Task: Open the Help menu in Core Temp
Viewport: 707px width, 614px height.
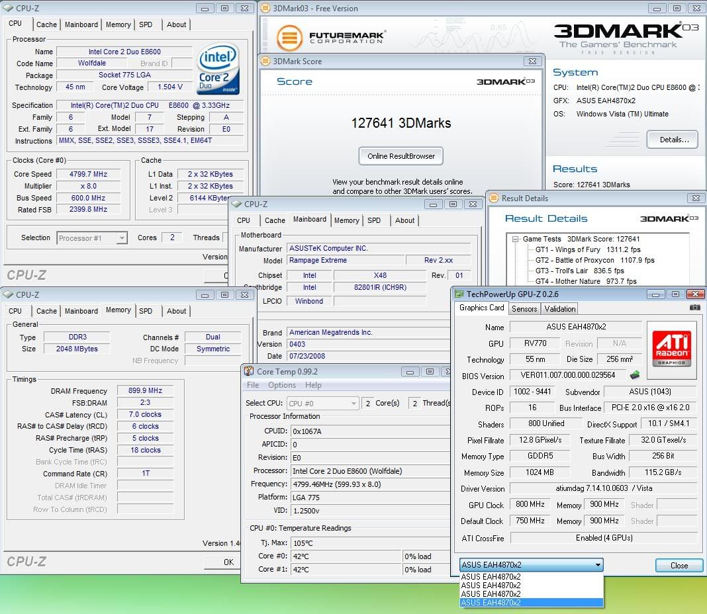Action: [x=313, y=385]
